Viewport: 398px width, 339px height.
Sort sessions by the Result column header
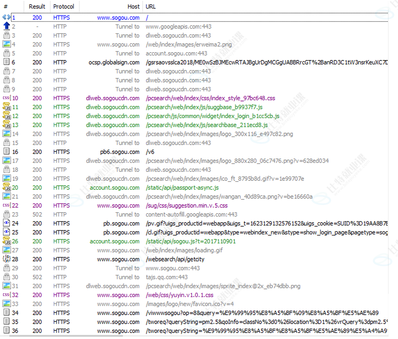coord(37,7)
